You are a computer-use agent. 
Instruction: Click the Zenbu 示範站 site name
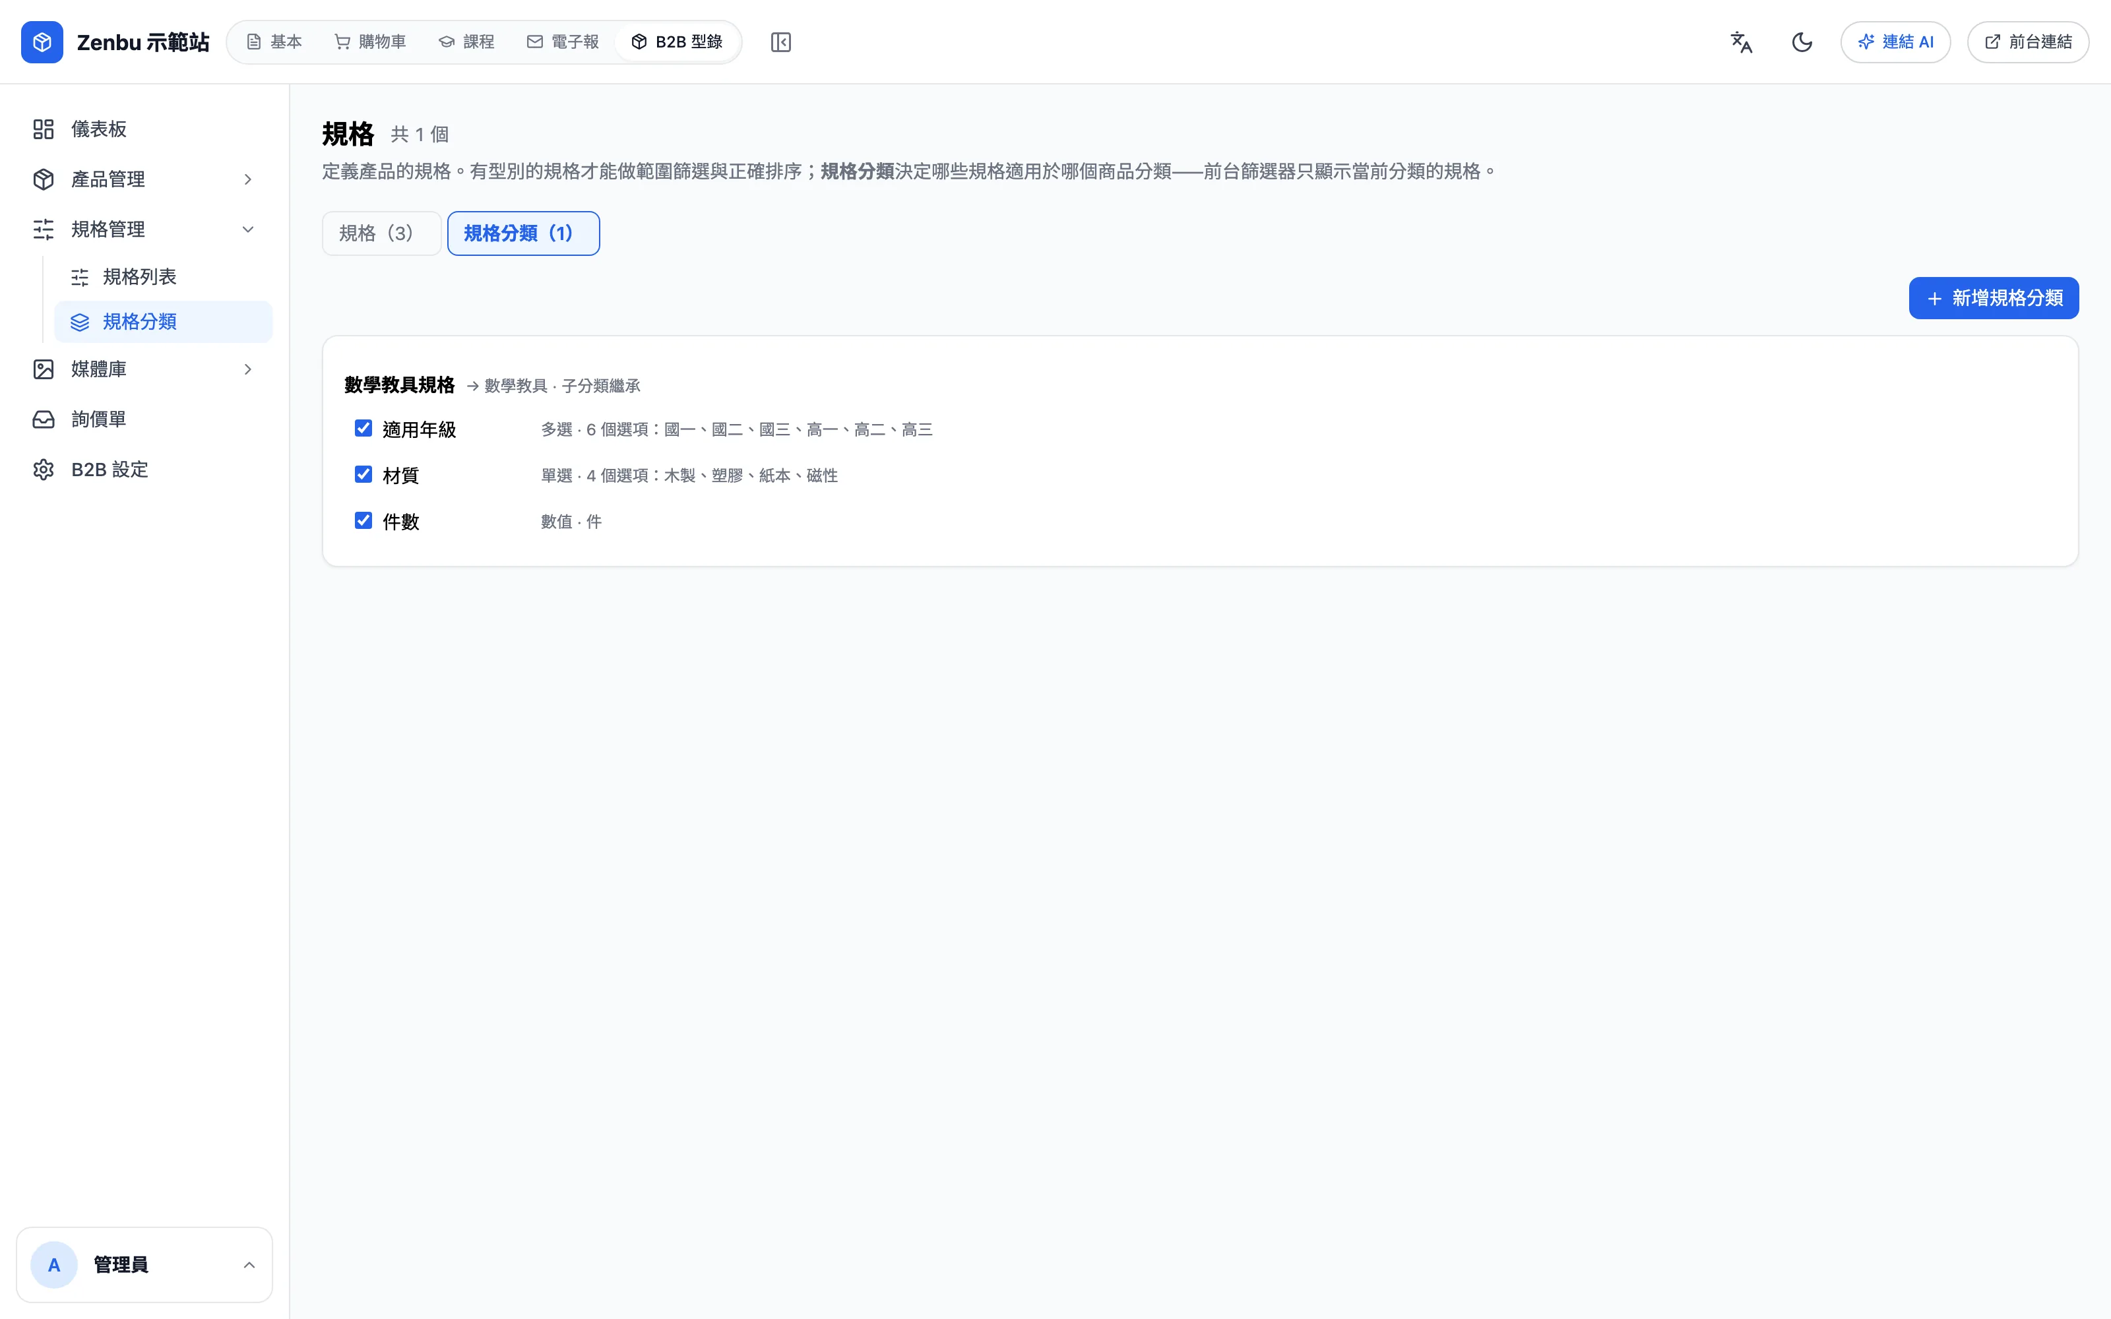coord(143,42)
